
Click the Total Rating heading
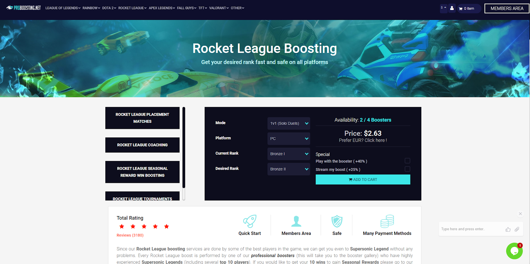130,218
